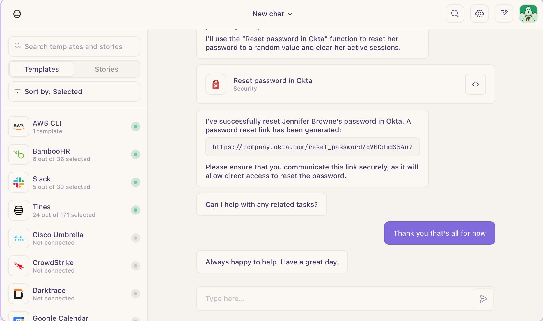
Task: Select the Tines list entry title
Action: point(42,207)
